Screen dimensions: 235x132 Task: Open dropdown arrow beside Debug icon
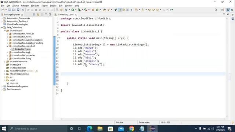tap(69, 10)
